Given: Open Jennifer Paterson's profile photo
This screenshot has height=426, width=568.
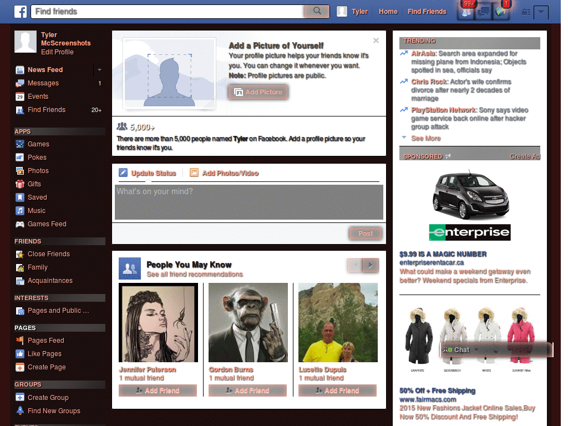Looking at the screenshot, I should tap(158, 323).
